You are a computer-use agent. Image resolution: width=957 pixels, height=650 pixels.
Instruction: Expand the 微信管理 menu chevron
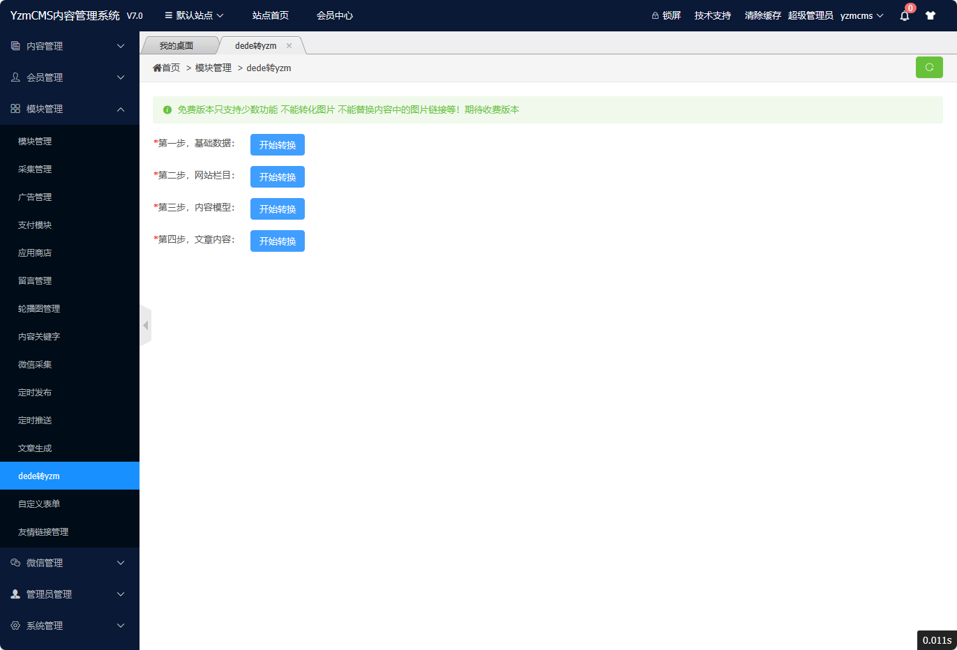click(x=121, y=563)
